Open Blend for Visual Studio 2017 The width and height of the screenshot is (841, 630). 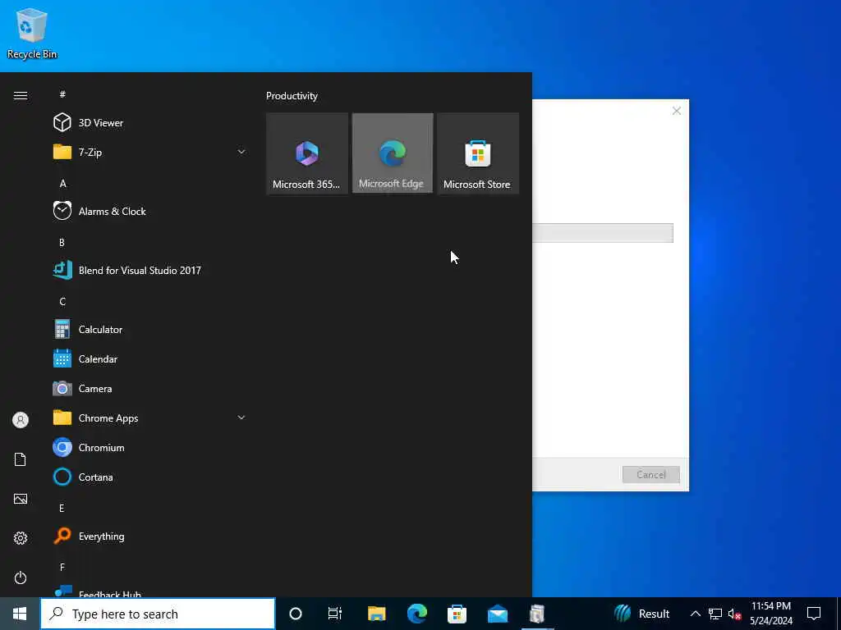pyautogui.click(x=149, y=270)
